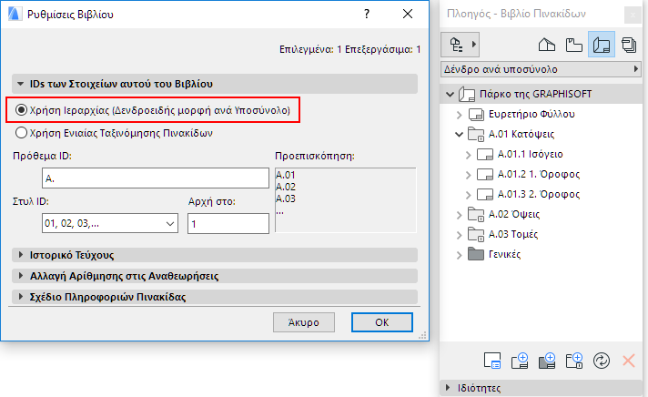The width and height of the screenshot is (648, 397).
Task: Select Α.01 Κατόψεις text in tree
Action: 521,134
